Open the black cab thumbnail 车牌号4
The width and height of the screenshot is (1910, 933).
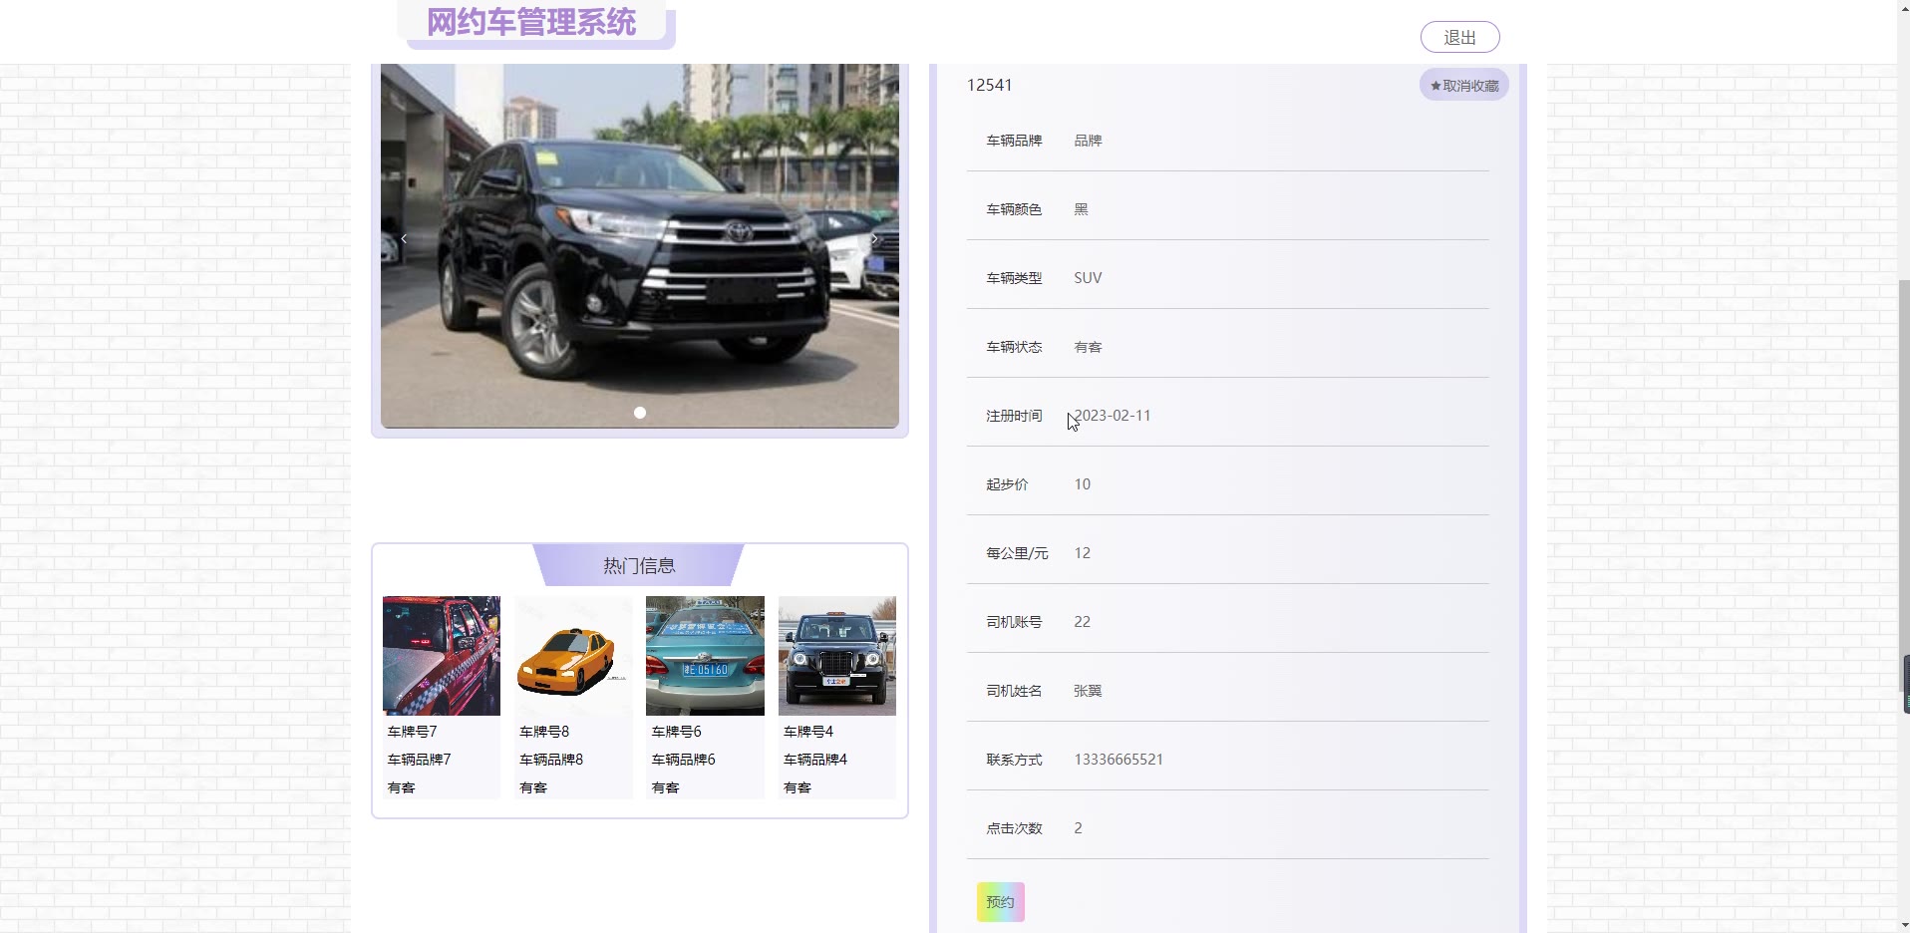point(837,656)
